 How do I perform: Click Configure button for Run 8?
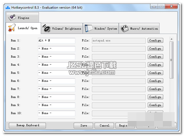coord(155,97)
